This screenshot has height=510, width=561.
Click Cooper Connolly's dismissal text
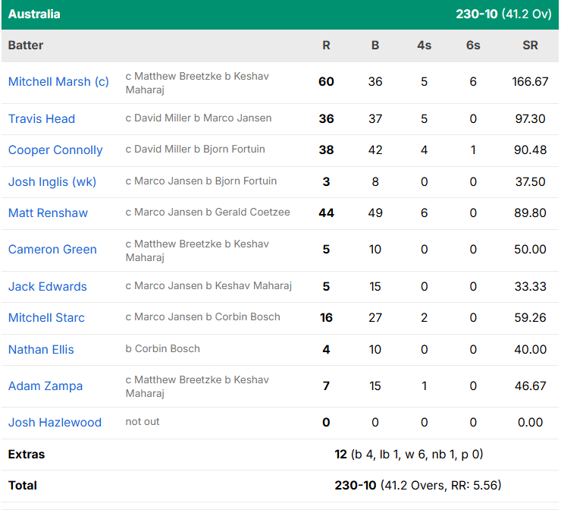196,150
